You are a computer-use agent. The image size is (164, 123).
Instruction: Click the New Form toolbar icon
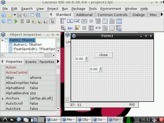[32, 15]
